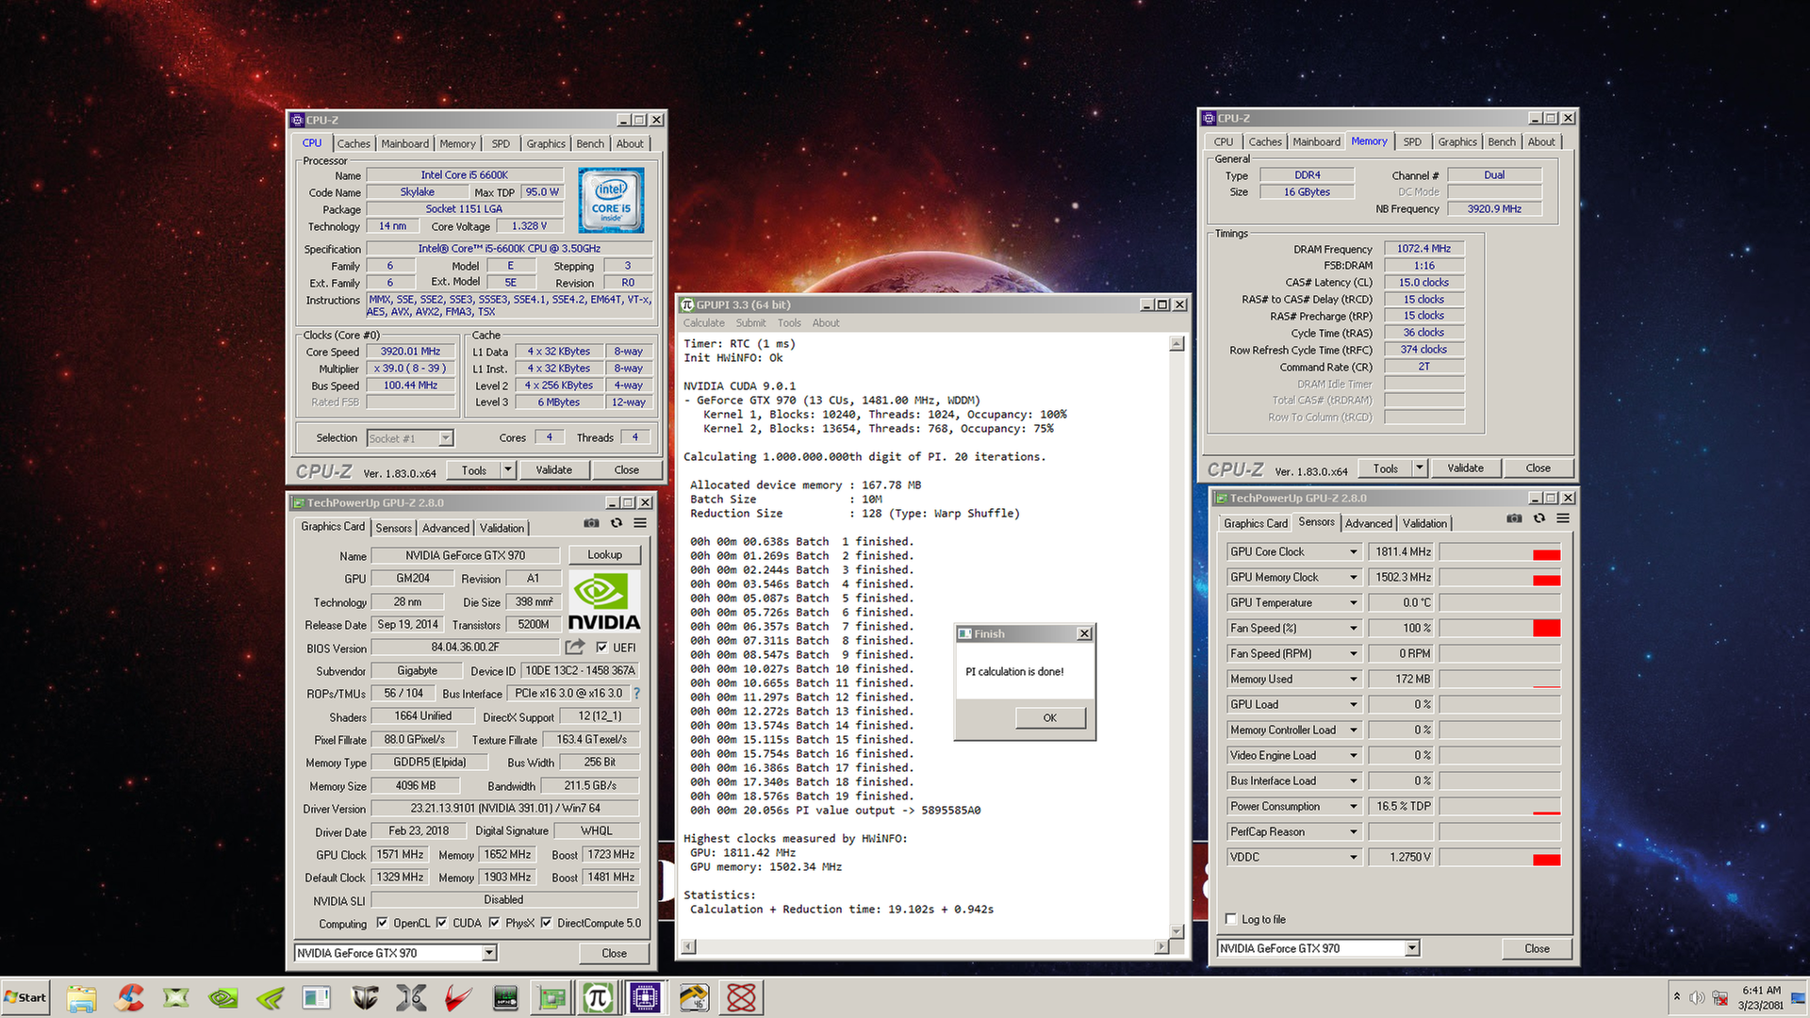Switch to GPUPI pi icon in taskbar
This screenshot has height=1018, width=1810.
[x=598, y=997]
